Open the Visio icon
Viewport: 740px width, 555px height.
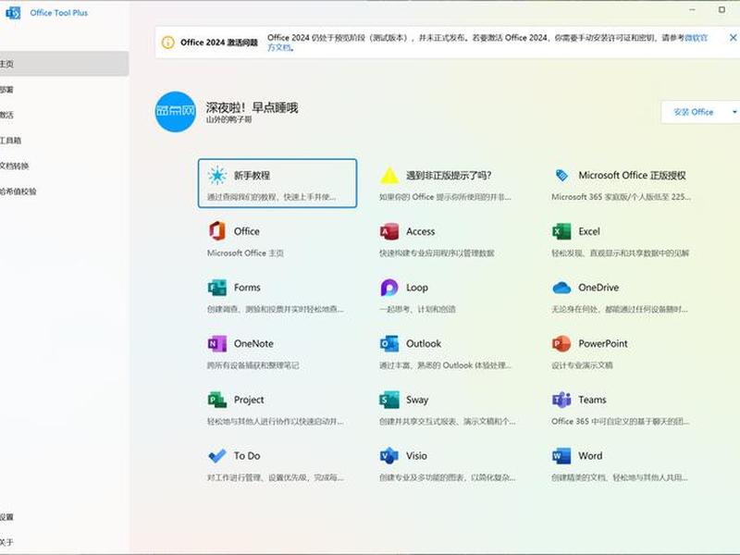(389, 456)
